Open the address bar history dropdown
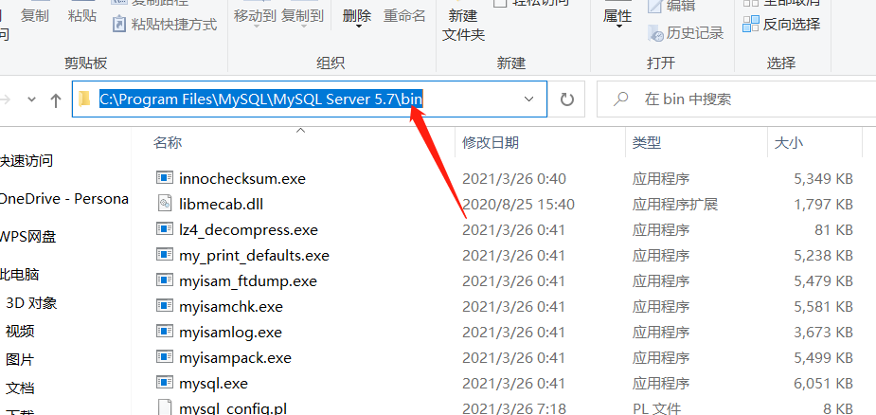 point(529,99)
